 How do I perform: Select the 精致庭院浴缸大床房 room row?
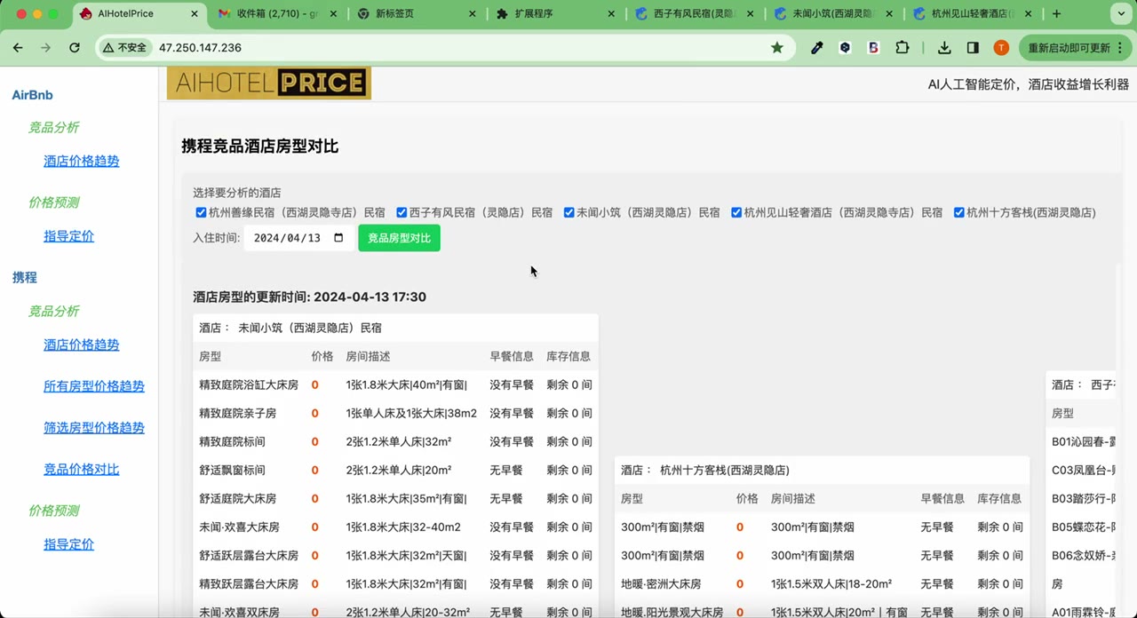[395, 384]
